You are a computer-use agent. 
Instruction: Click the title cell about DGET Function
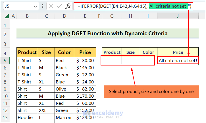click(107, 33)
